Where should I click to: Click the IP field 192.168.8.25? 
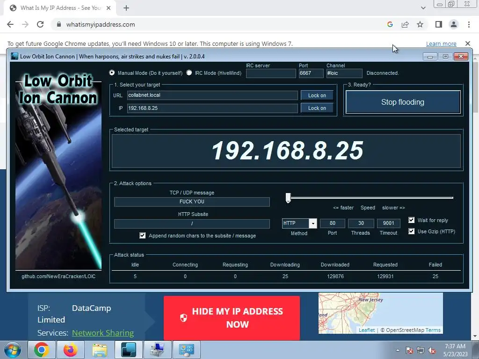click(212, 108)
